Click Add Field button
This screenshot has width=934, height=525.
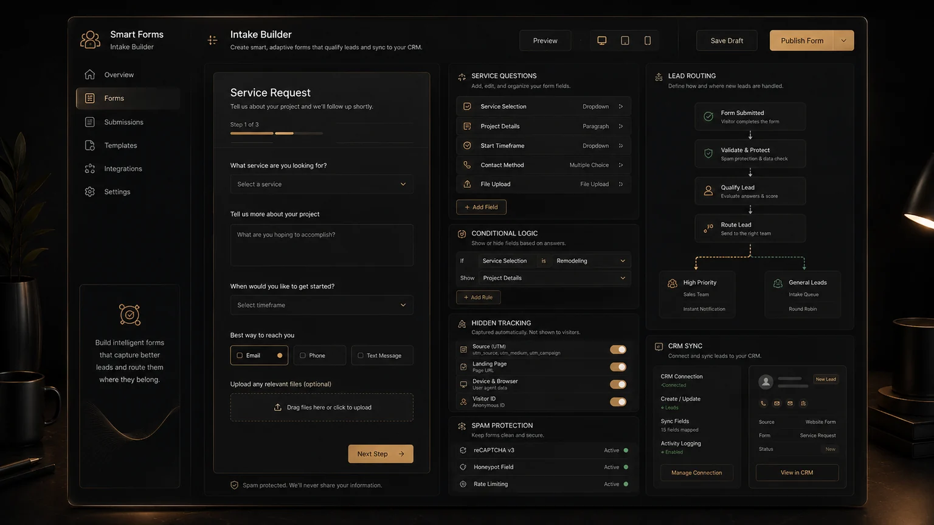click(x=481, y=207)
